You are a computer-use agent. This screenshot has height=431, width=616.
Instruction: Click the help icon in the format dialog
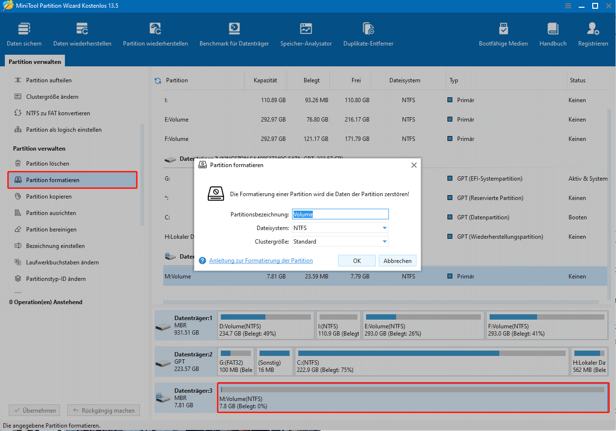point(202,260)
